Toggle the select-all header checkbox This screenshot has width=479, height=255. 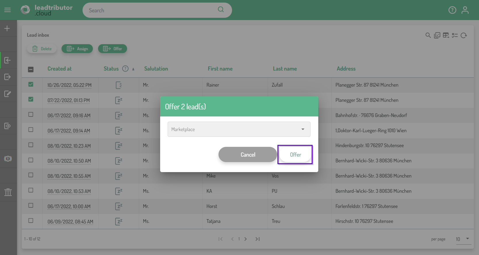[31, 69]
